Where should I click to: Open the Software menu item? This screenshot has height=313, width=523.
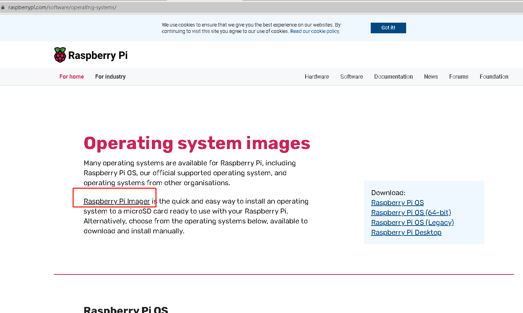pyautogui.click(x=352, y=76)
